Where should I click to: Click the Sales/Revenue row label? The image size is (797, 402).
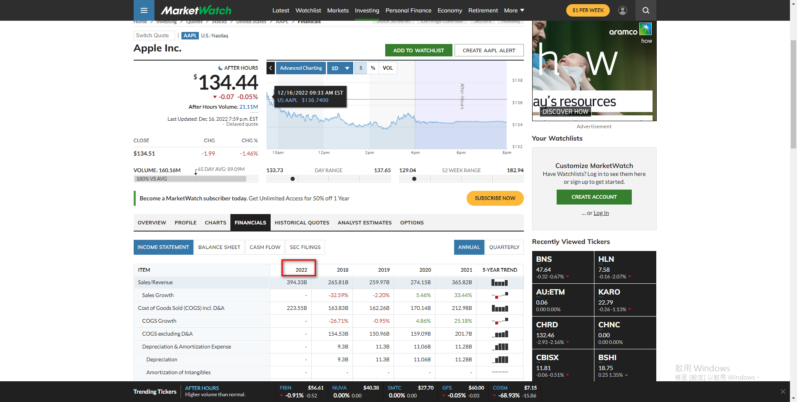click(x=155, y=283)
